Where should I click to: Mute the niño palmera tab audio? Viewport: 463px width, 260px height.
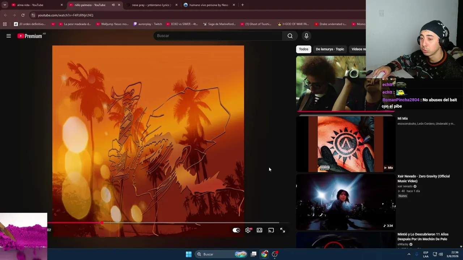pyautogui.click(x=113, y=5)
